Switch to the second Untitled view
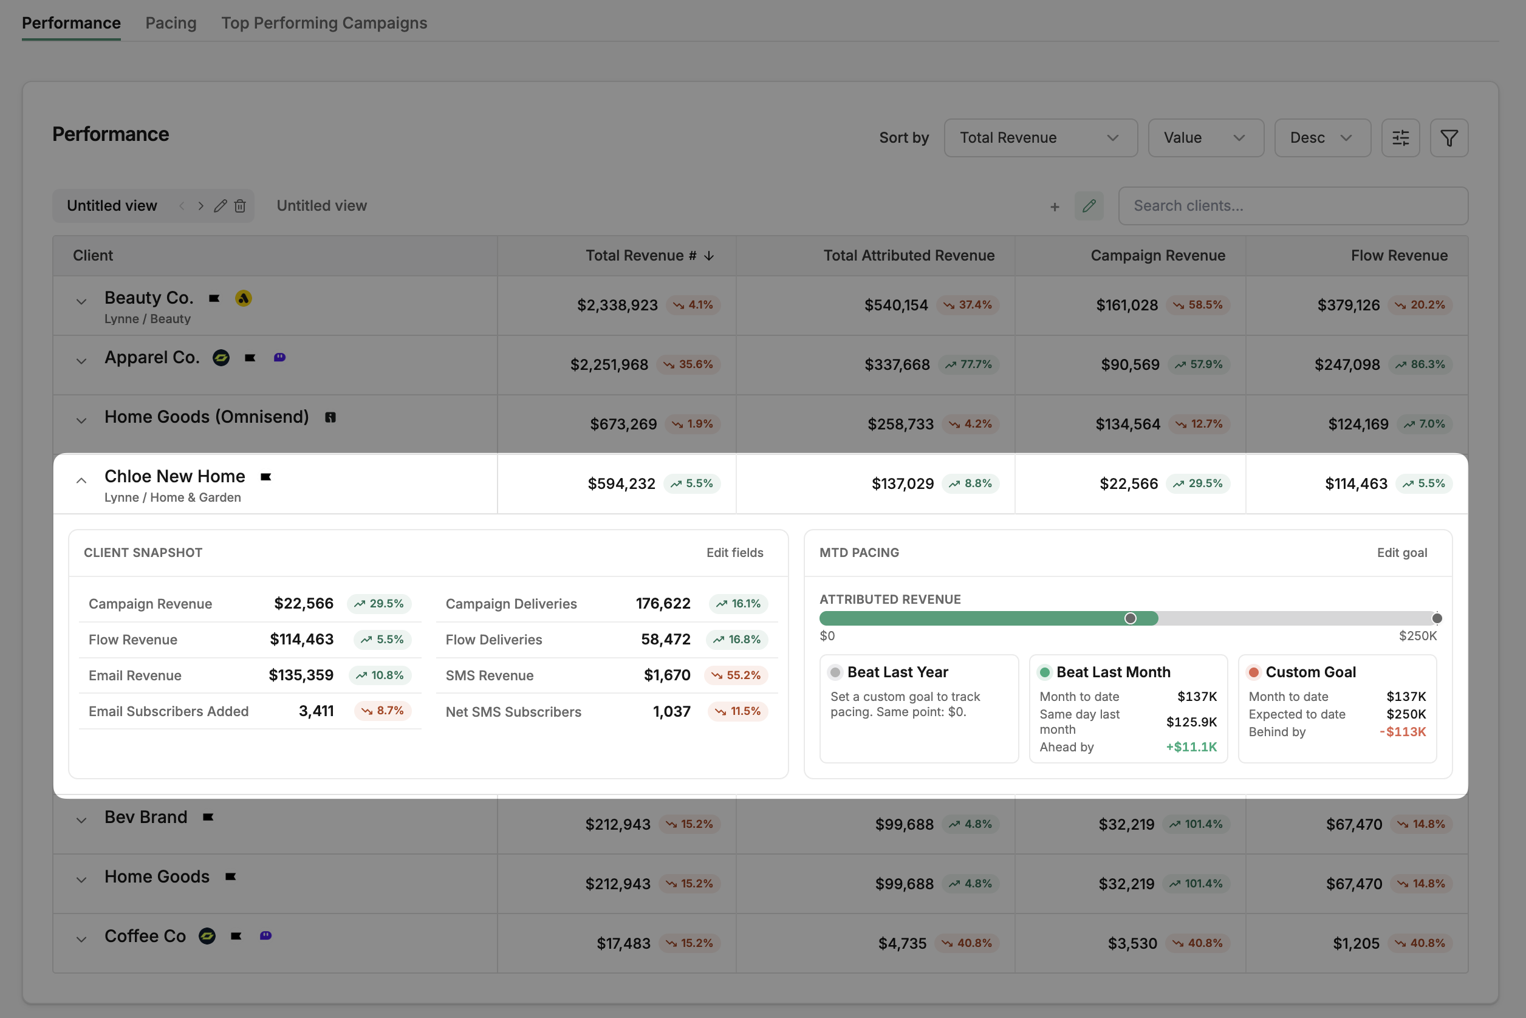The image size is (1526, 1018). pos(321,206)
